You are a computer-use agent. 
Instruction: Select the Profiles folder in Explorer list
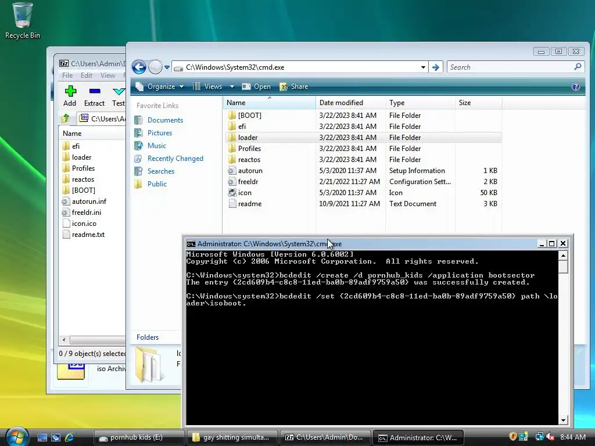coord(364,148)
